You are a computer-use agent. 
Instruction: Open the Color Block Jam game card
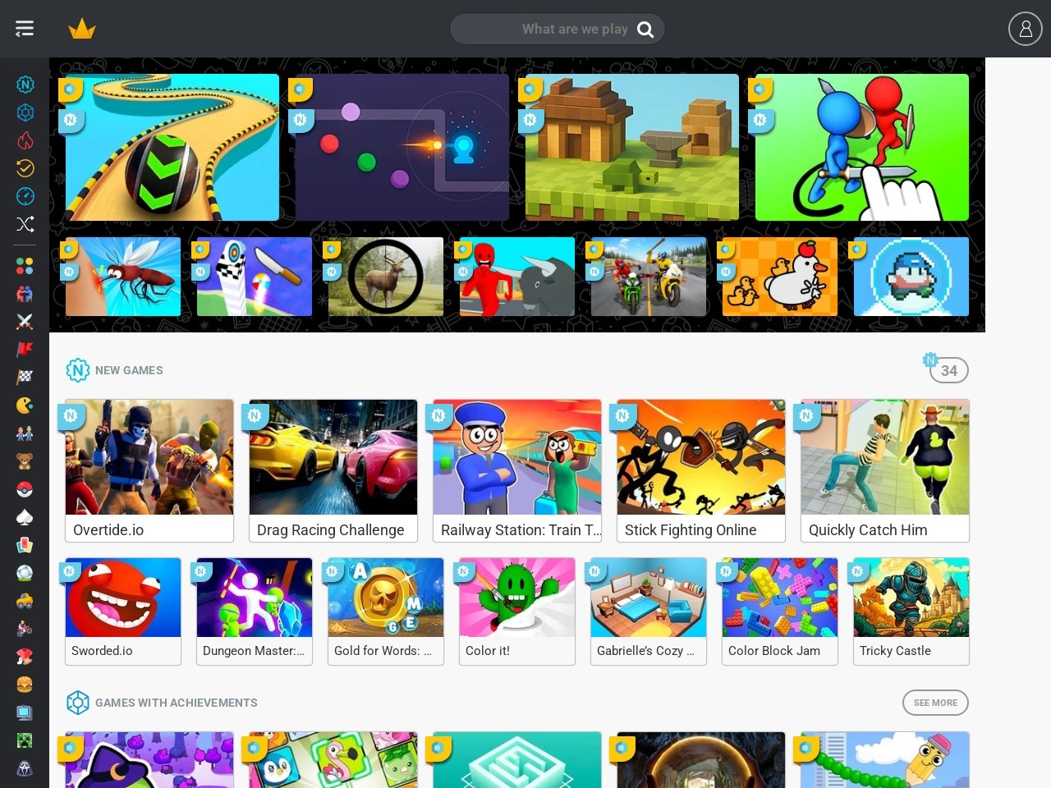[780, 611]
